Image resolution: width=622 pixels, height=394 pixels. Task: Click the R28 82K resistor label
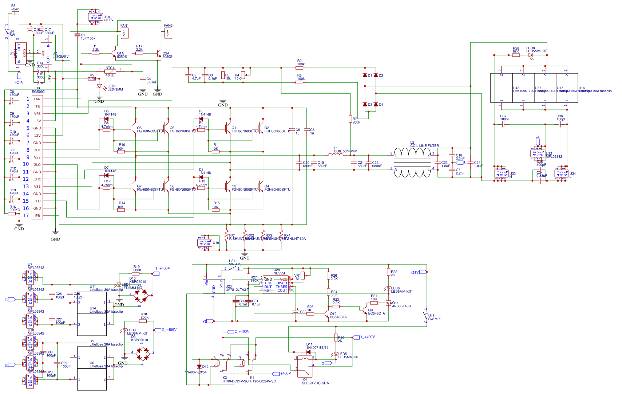pos(516,50)
